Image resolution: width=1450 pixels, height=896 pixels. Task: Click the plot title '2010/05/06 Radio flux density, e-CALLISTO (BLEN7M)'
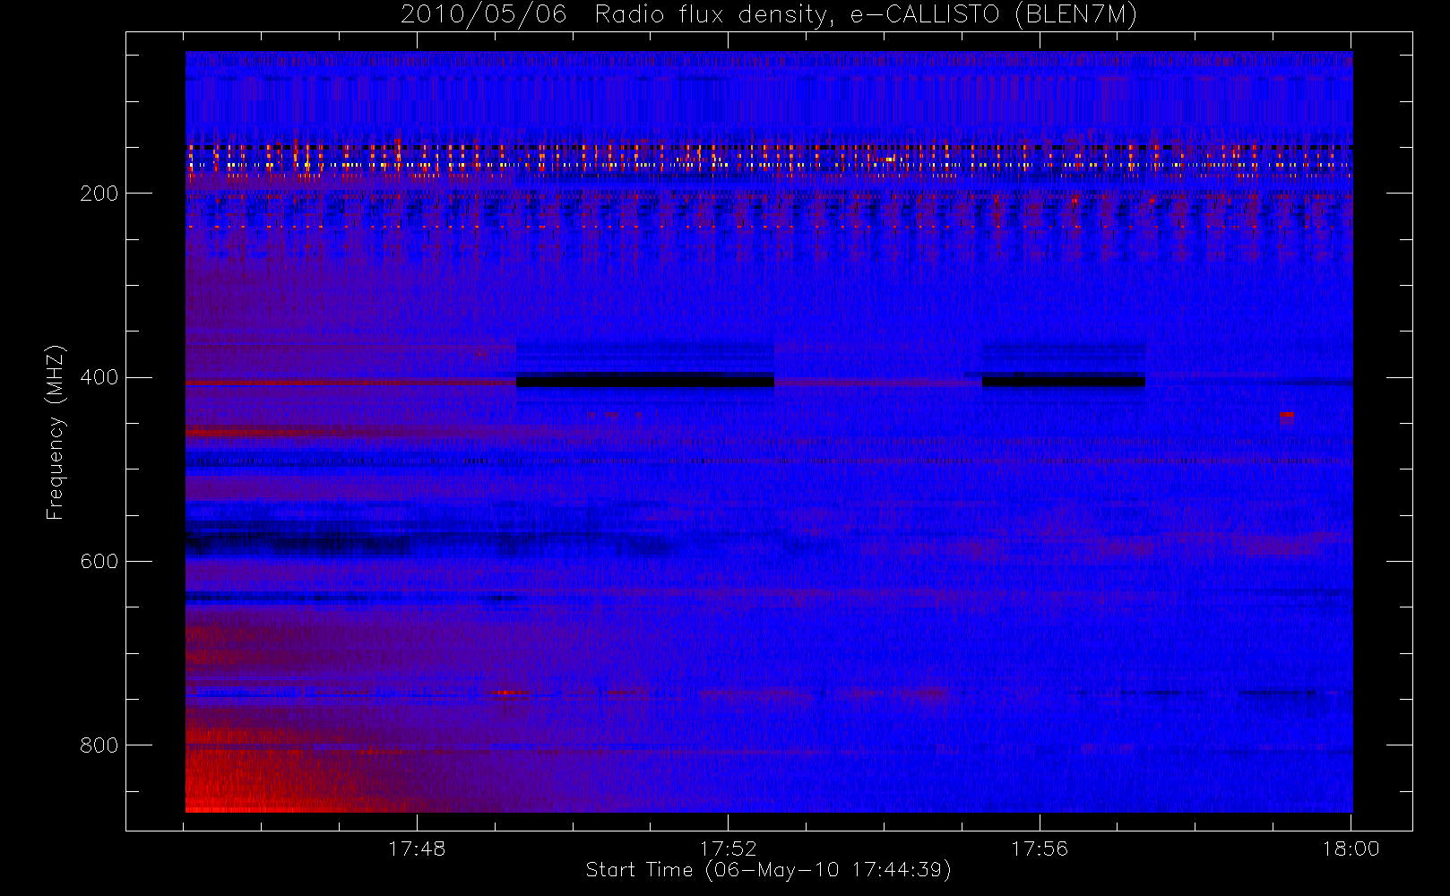coord(769,15)
